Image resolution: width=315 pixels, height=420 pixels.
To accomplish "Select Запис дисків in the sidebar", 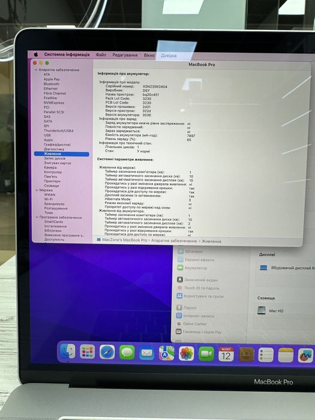I will (55, 158).
